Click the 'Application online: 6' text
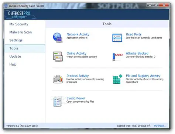The height and width of the screenshot is (134, 175). point(77,38)
